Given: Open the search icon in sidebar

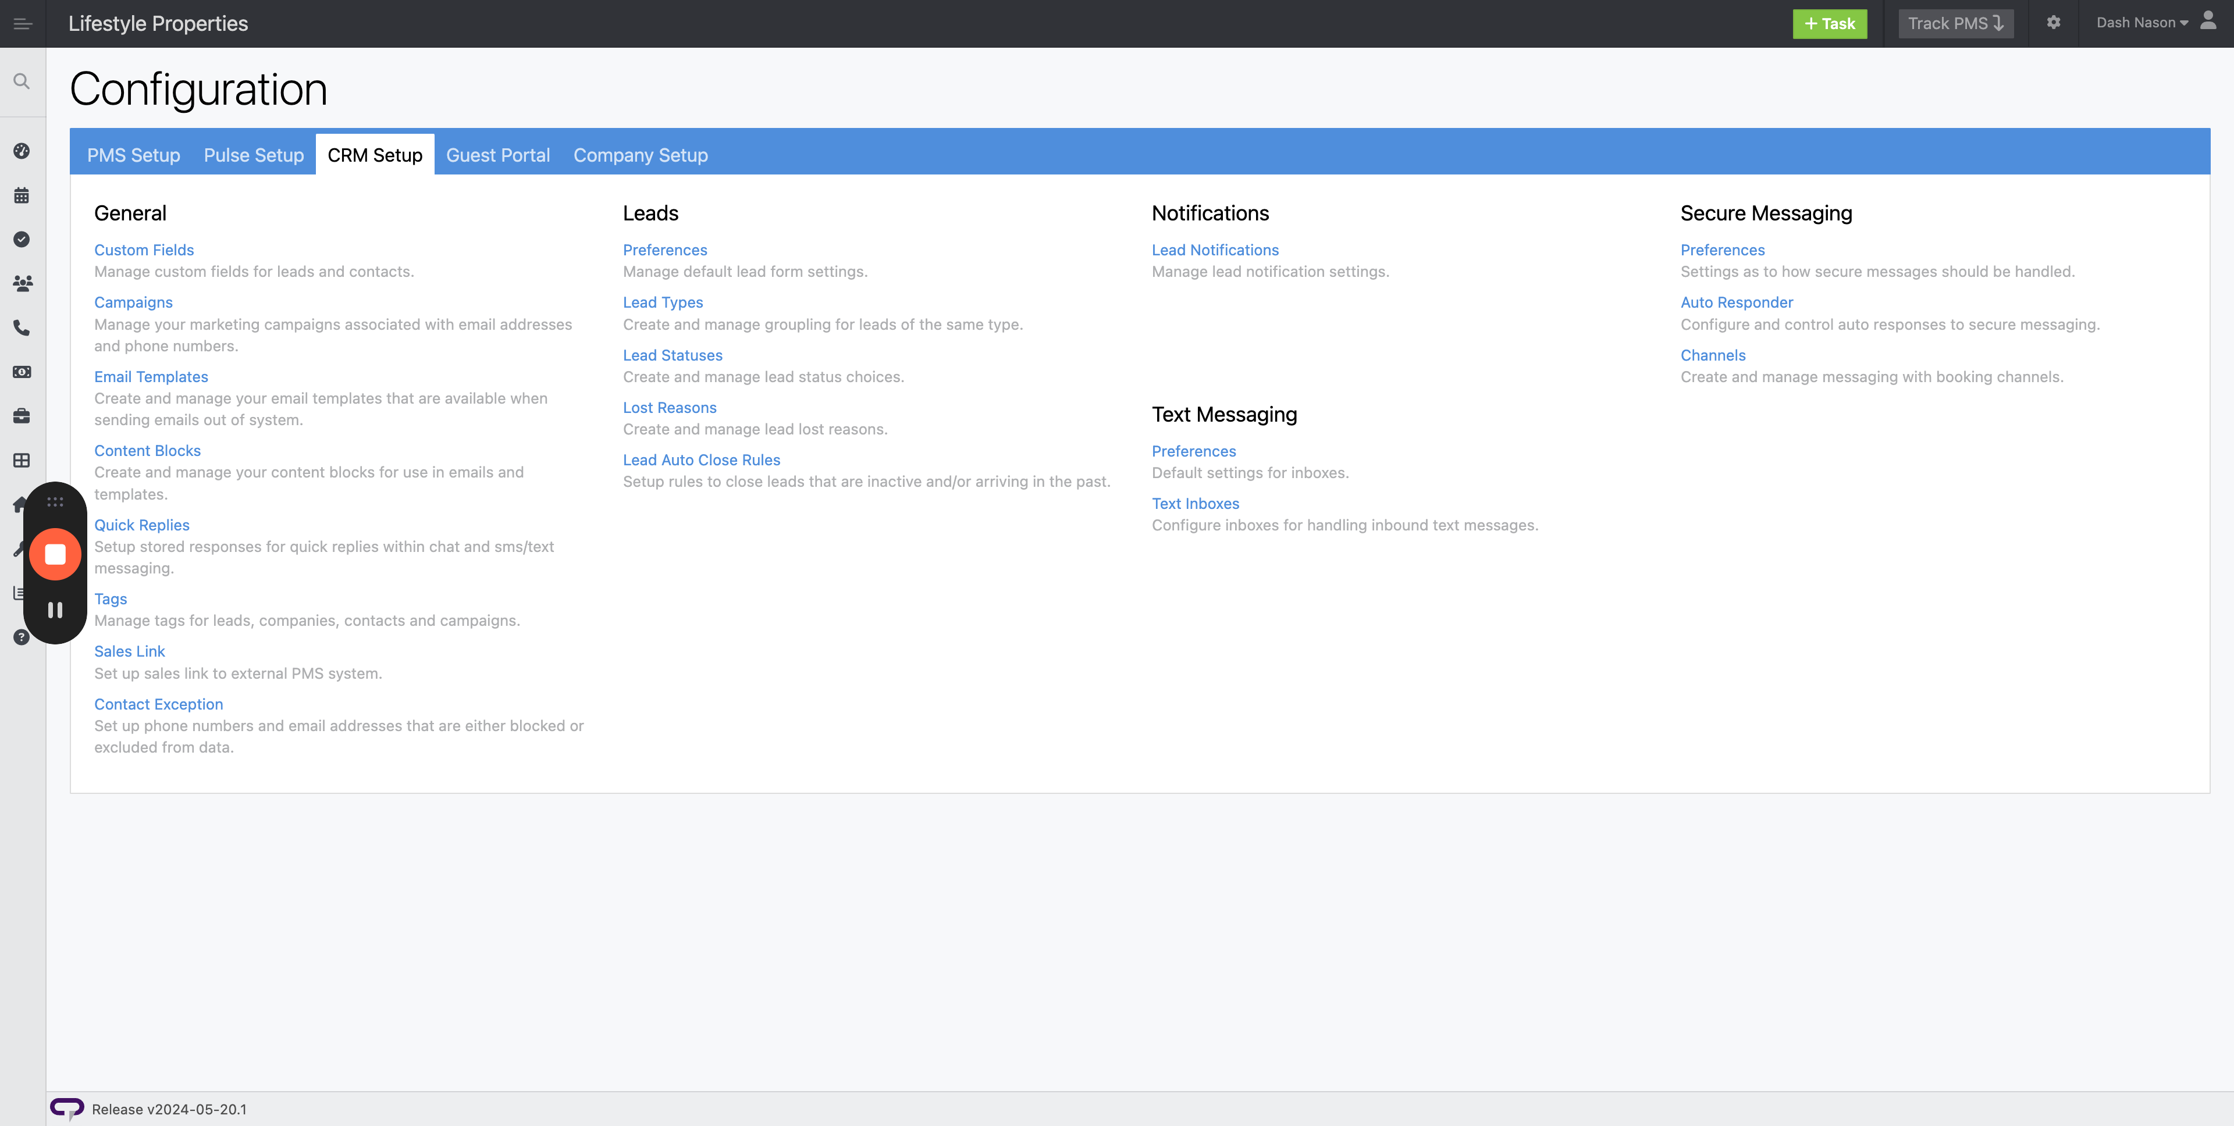Looking at the screenshot, I should tap(22, 81).
